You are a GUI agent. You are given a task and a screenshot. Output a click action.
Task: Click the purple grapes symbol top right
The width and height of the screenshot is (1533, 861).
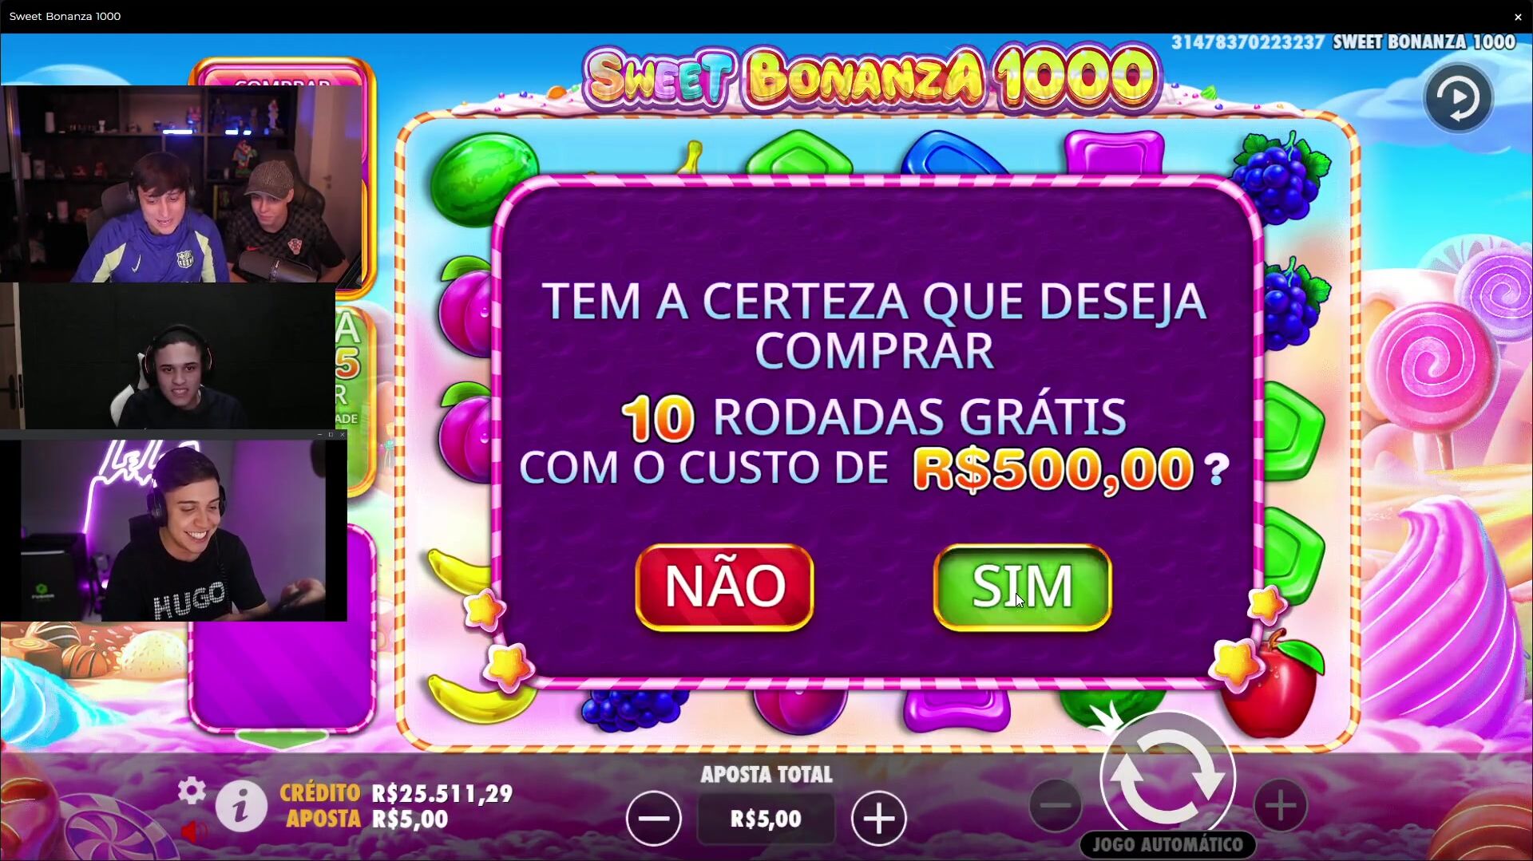pos(1280,178)
